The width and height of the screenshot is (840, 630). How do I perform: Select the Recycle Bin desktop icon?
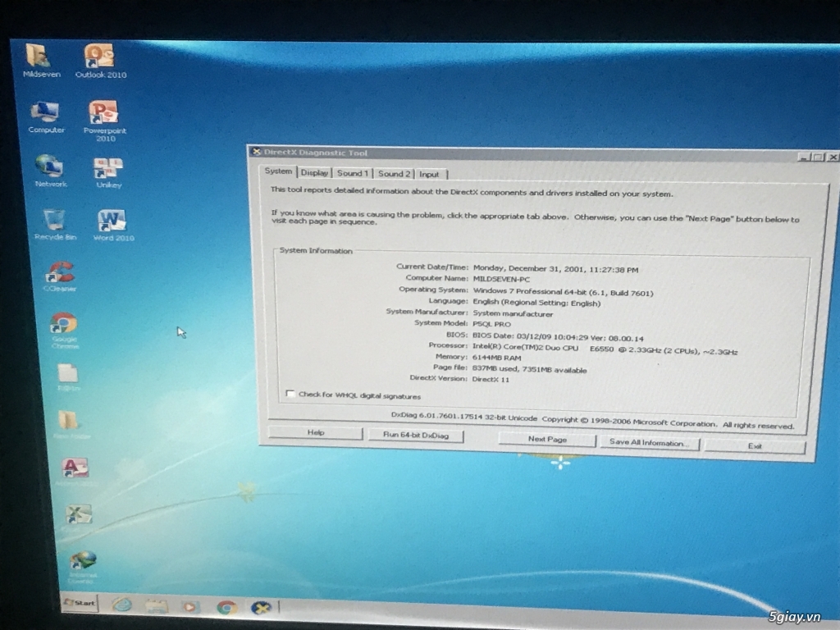pyautogui.click(x=55, y=225)
